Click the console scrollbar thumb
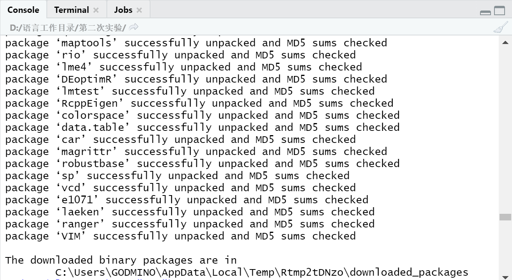Viewport: 512px width, 280px height. click(x=505, y=217)
